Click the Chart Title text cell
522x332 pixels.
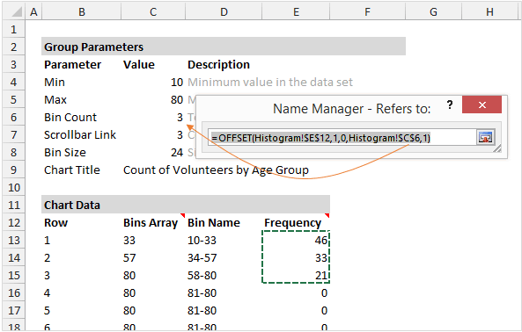tap(216, 170)
